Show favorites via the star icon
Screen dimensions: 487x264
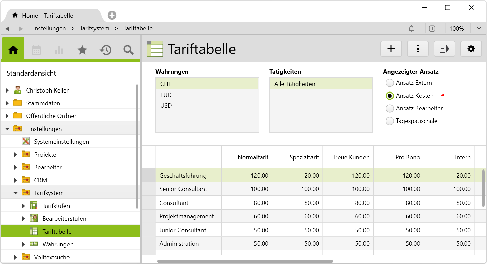(82, 50)
